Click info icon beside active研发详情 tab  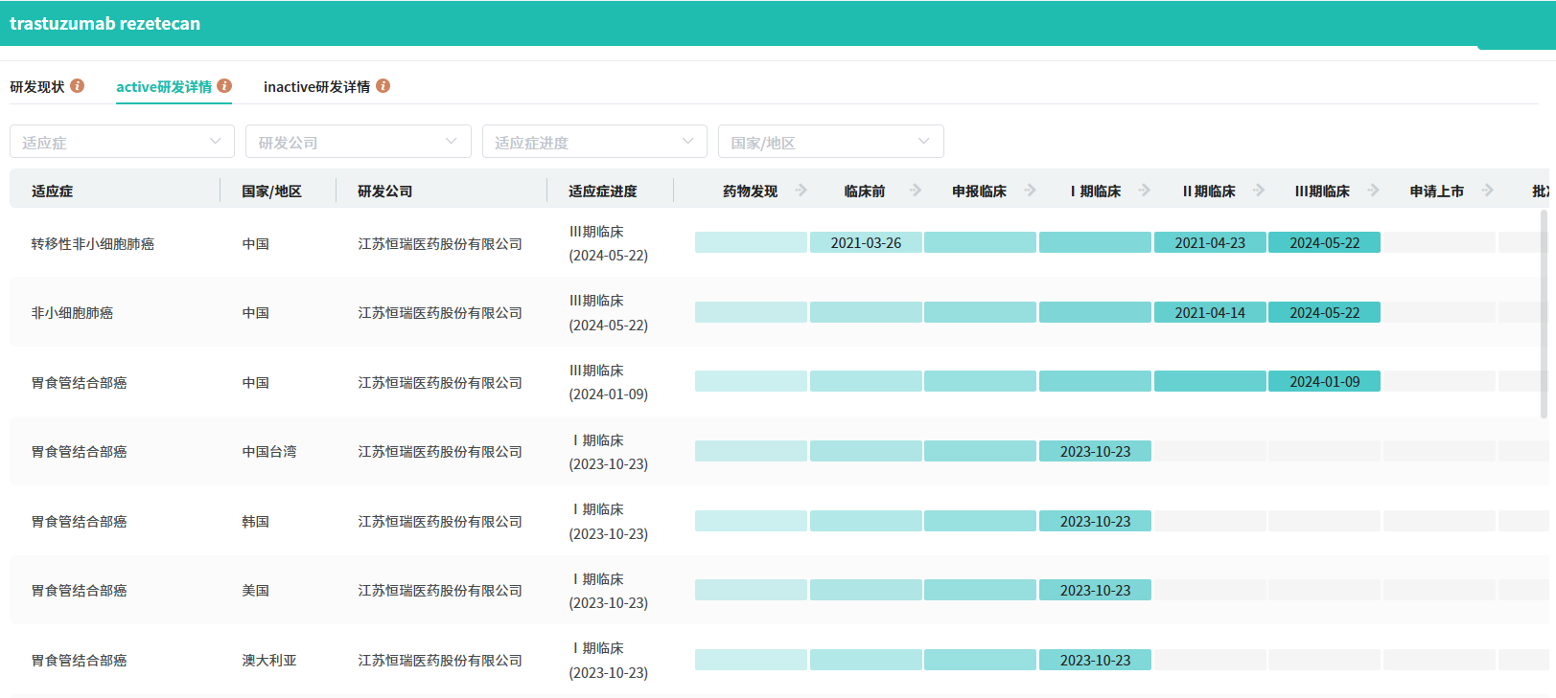point(224,86)
